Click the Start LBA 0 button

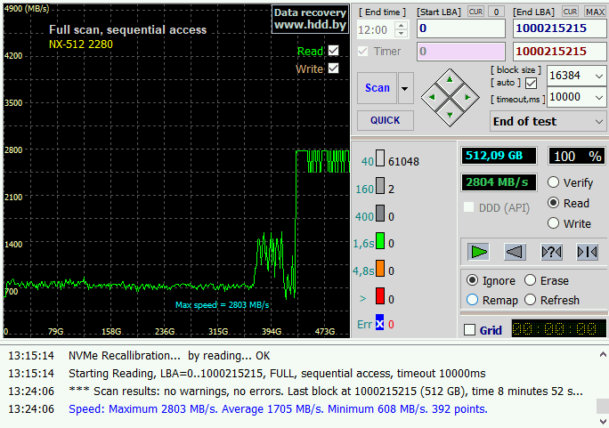click(x=496, y=12)
